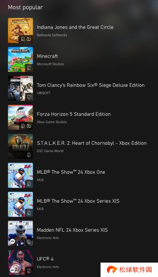Click the MLB The Show 24 Xbox One cover
The image size is (158, 277).
(x=20, y=175)
